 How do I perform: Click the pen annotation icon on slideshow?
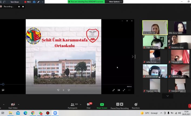click(114, 90)
